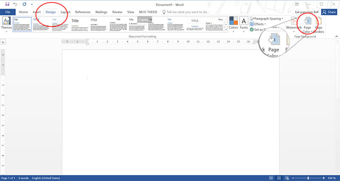Switch to the View tab
This screenshot has width=340, height=181.
[130, 12]
